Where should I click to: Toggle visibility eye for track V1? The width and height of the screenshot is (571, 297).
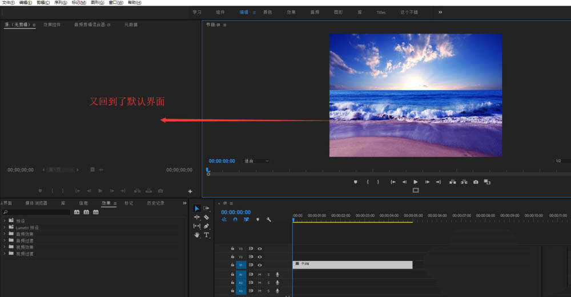[x=260, y=265]
